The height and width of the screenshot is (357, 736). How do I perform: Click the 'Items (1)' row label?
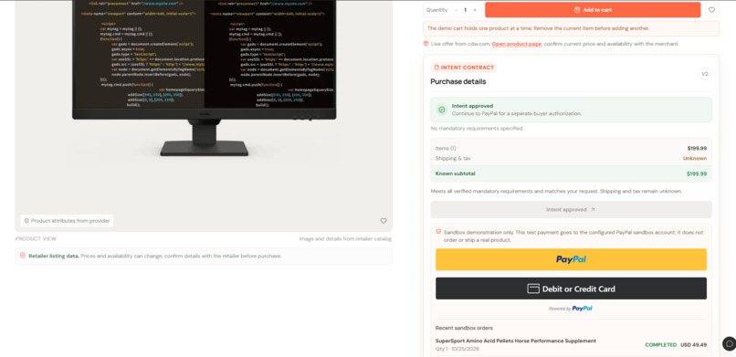pyautogui.click(x=446, y=148)
